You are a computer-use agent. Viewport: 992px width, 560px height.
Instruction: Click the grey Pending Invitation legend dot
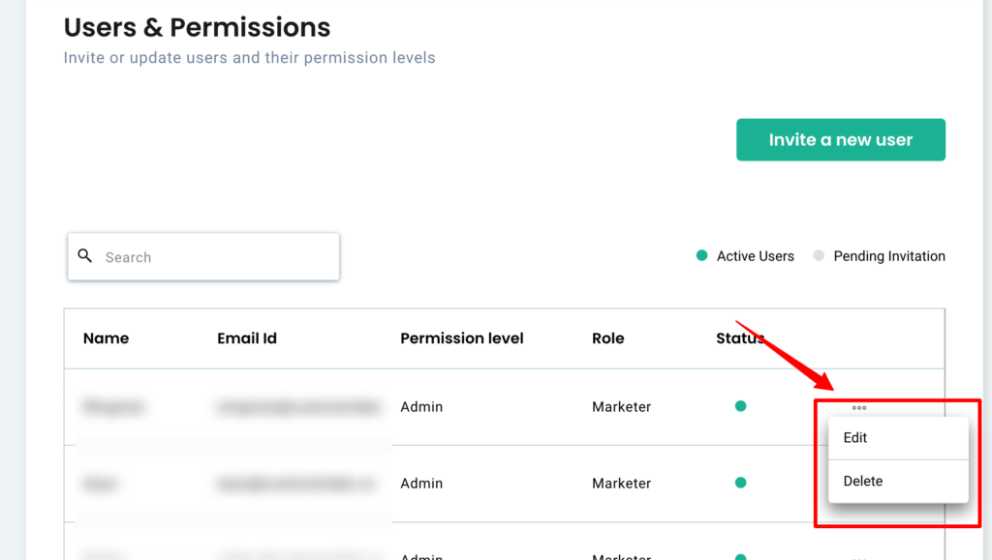[819, 255]
